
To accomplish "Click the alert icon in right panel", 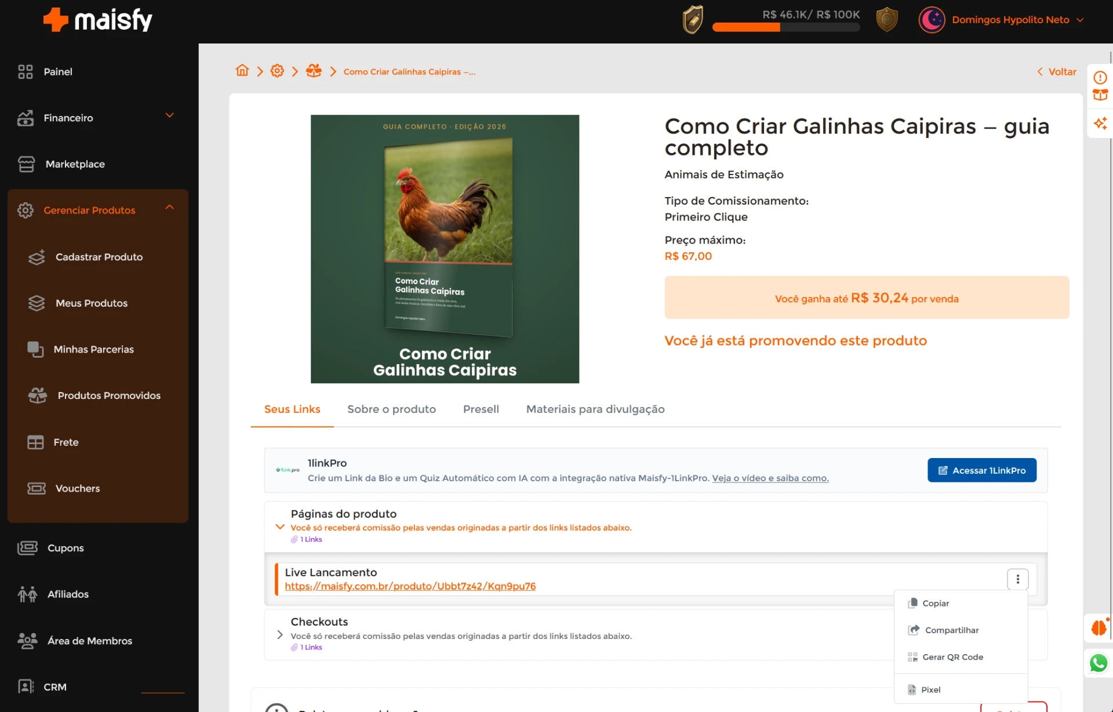I will coord(1100,78).
